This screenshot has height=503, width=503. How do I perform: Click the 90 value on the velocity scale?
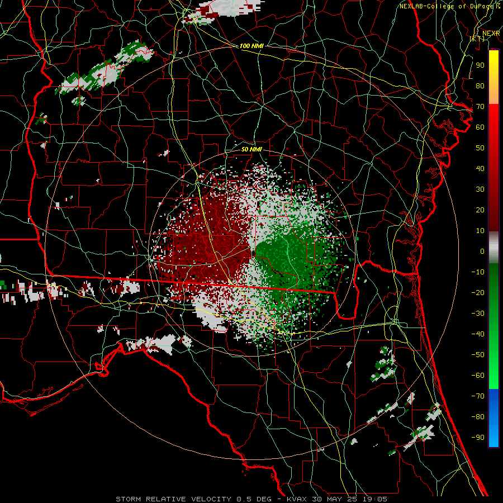tap(480, 65)
